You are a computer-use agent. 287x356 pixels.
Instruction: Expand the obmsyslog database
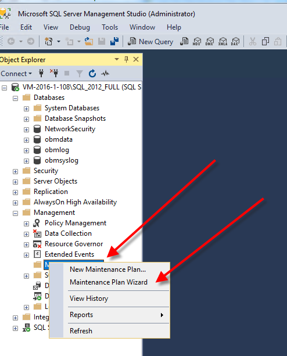tap(26, 161)
